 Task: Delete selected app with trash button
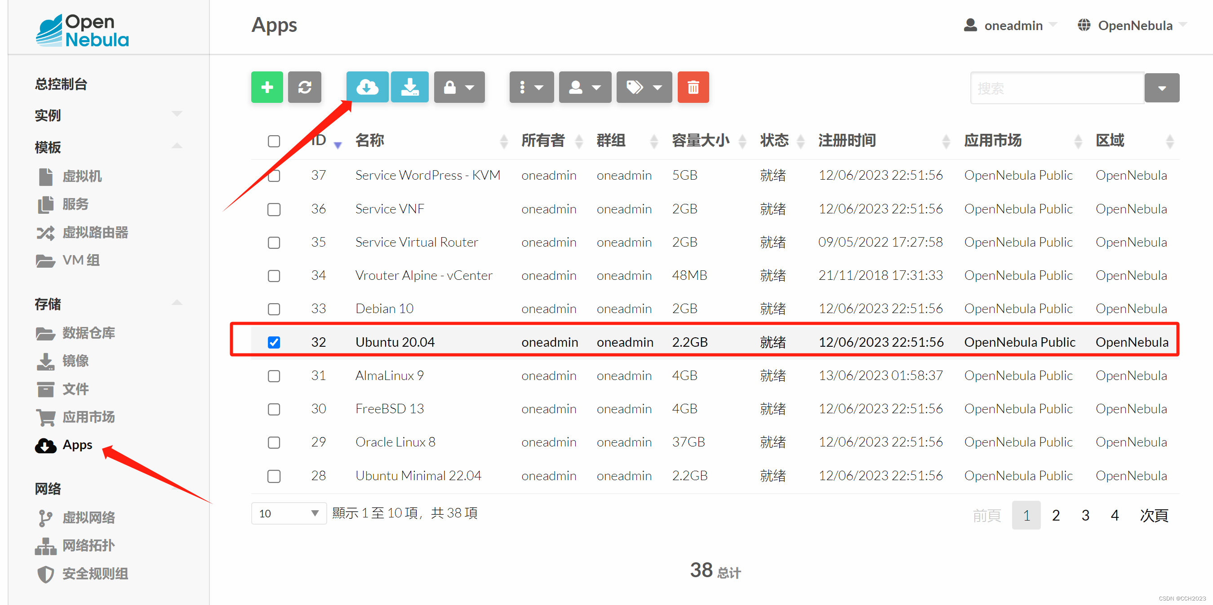point(693,88)
